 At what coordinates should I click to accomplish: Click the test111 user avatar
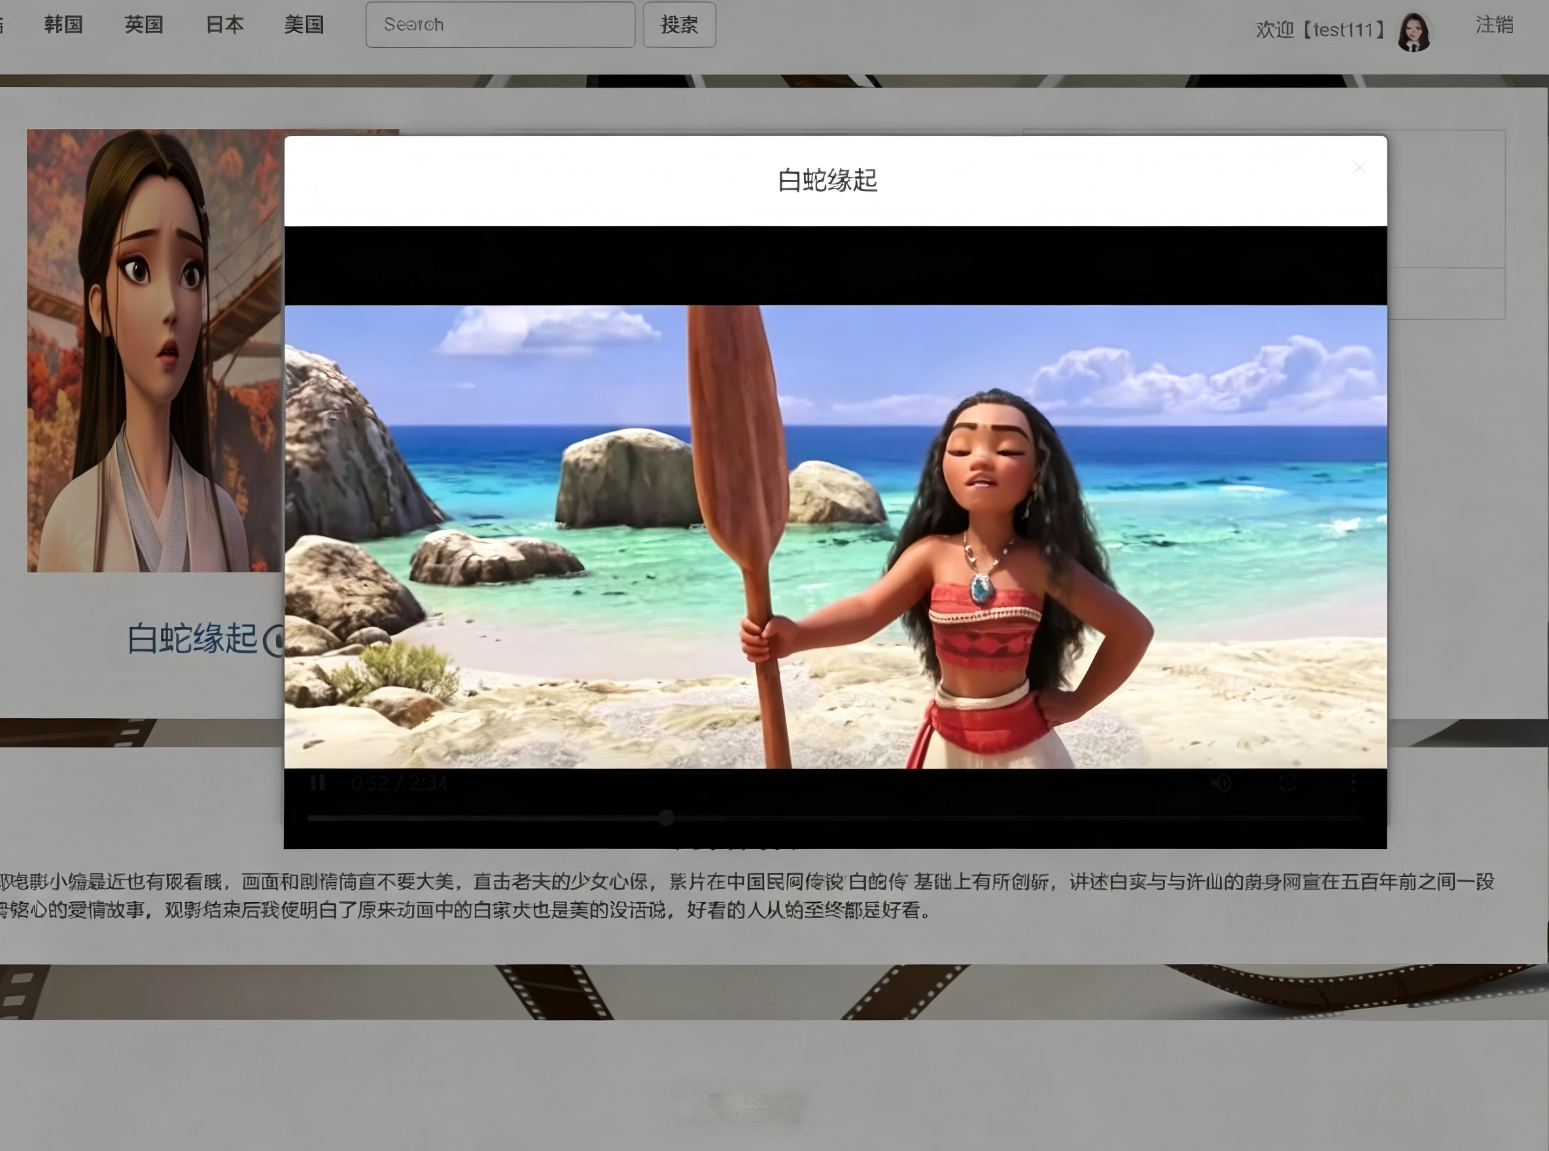coord(1414,31)
